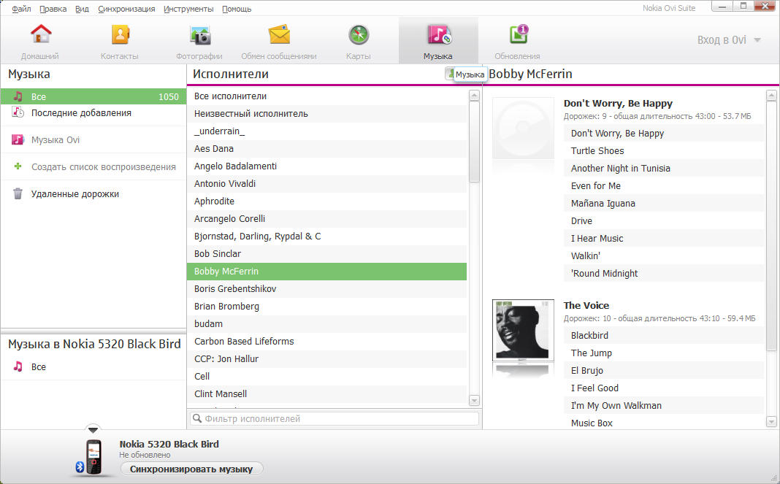780x484 pixels.
Task: Select artist Antonio Vivaldi
Action: (326, 183)
